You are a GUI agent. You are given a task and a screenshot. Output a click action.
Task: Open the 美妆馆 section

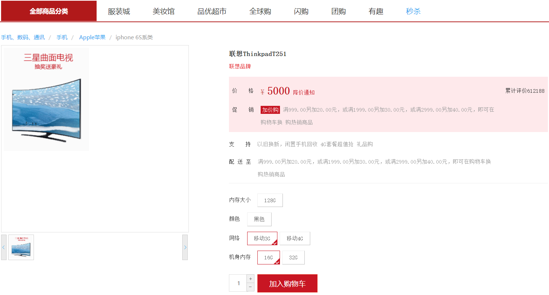[164, 11]
